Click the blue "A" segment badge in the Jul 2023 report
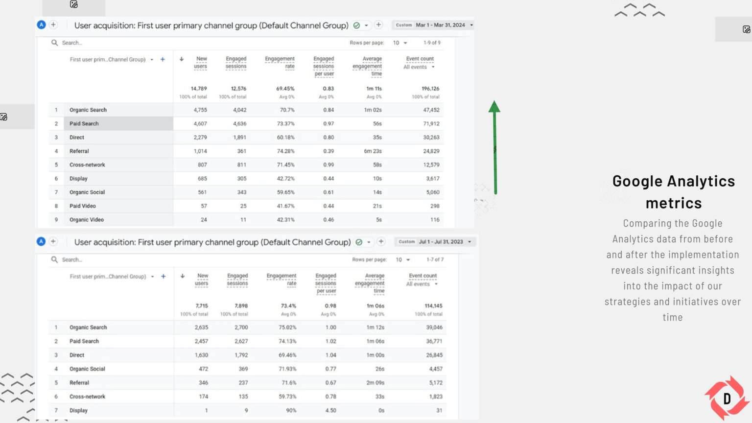The image size is (752, 423). click(x=42, y=241)
